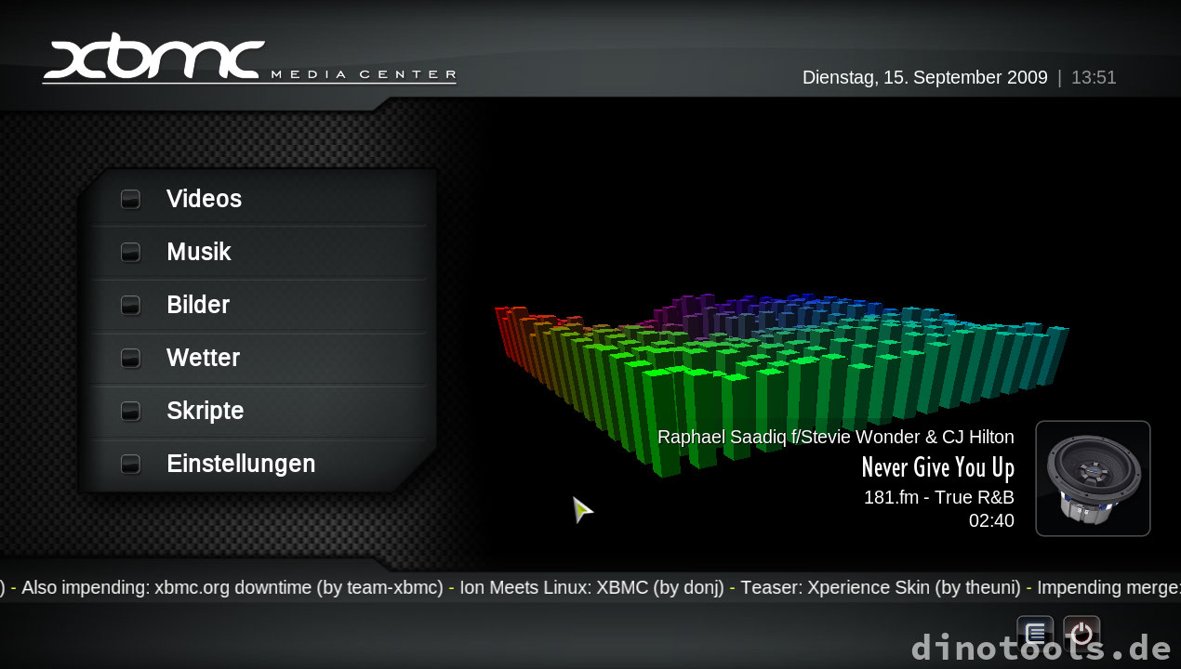Click the power shutdown icon
Viewport: 1181px width, 669px height.
click(x=1081, y=634)
